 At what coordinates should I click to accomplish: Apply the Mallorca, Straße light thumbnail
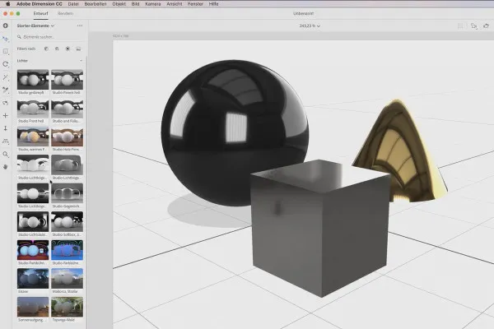tap(68, 278)
